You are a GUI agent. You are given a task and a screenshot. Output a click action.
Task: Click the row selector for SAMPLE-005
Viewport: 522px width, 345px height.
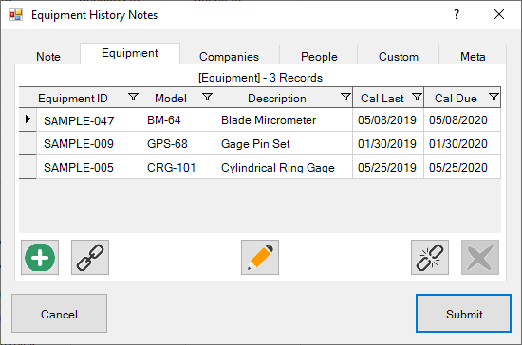click(28, 167)
